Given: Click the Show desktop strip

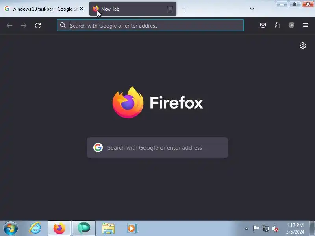Looking at the screenshot, I should tap(312, 229).
